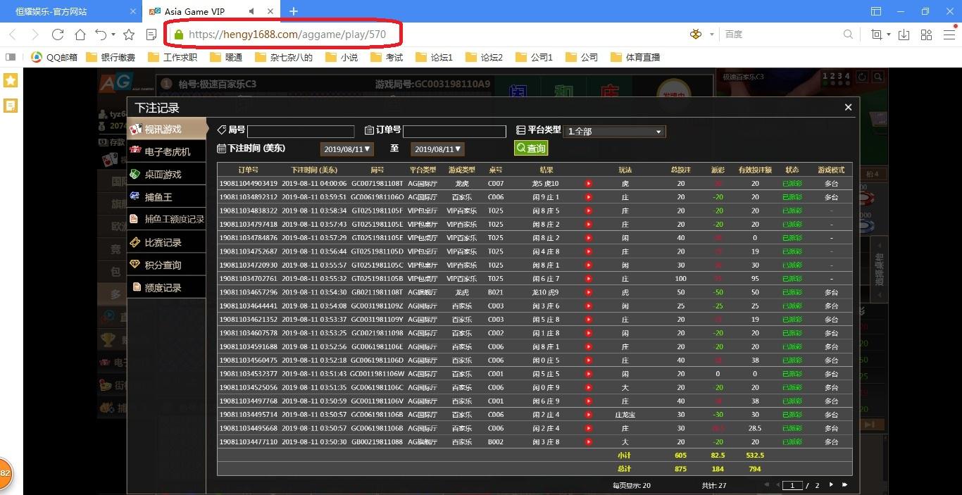Screen dimensions: 962x495
Task: Click the page number input box
Action: coord(793,485)
